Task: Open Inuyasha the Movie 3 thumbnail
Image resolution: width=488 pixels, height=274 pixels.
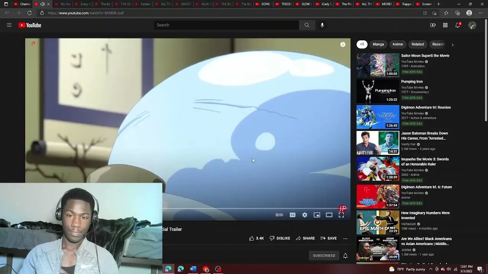Action: [x=378, y=169]
